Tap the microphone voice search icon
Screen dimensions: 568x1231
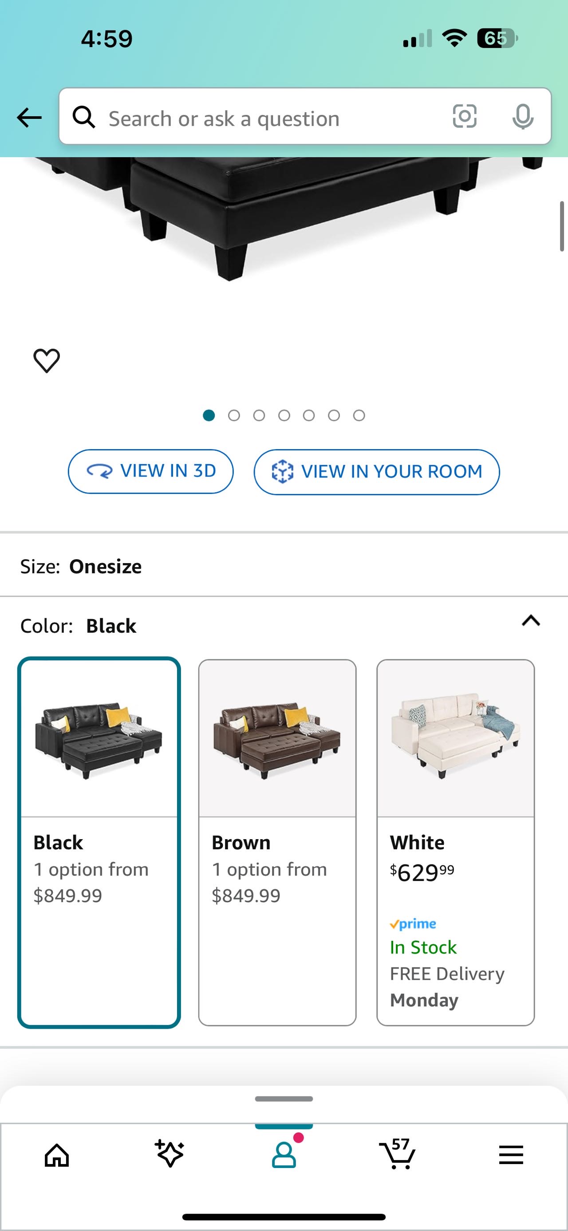(523, 117)
